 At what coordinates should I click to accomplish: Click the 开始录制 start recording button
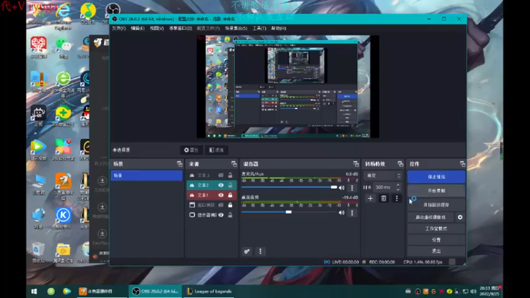pyautogui.click(x=436, y=191)
